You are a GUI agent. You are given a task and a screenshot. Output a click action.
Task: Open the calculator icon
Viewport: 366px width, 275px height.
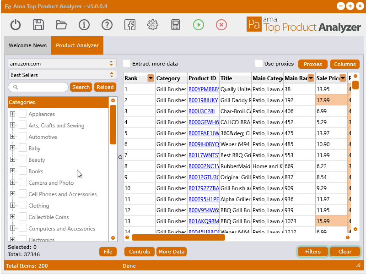click(x=176, y=25)
